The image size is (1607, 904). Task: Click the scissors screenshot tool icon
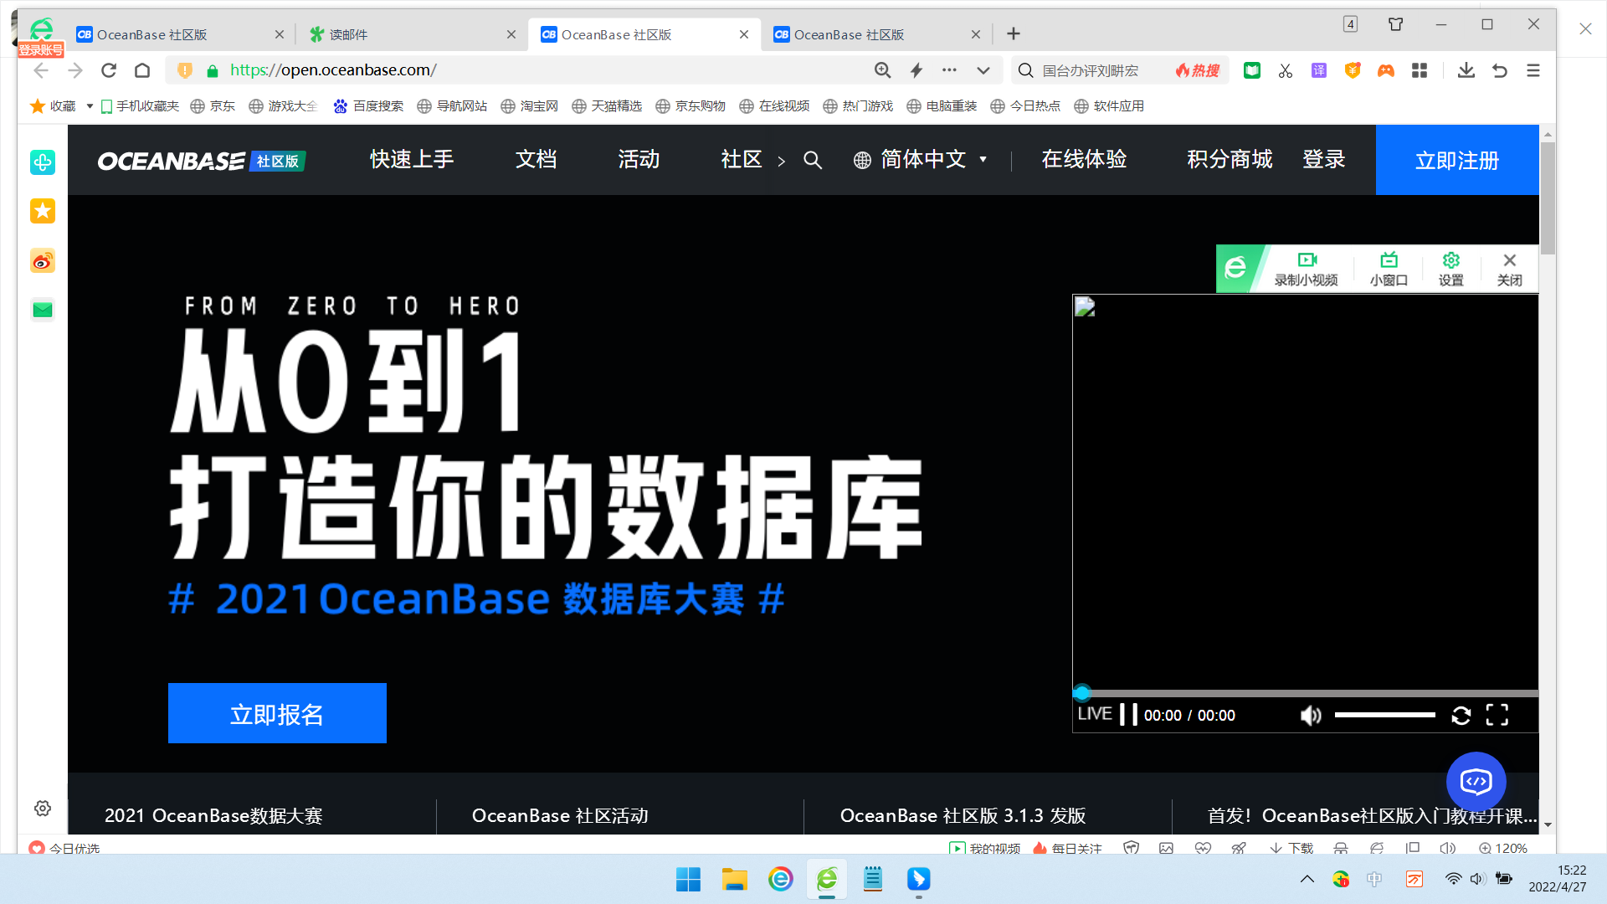tap(1286, 70)
